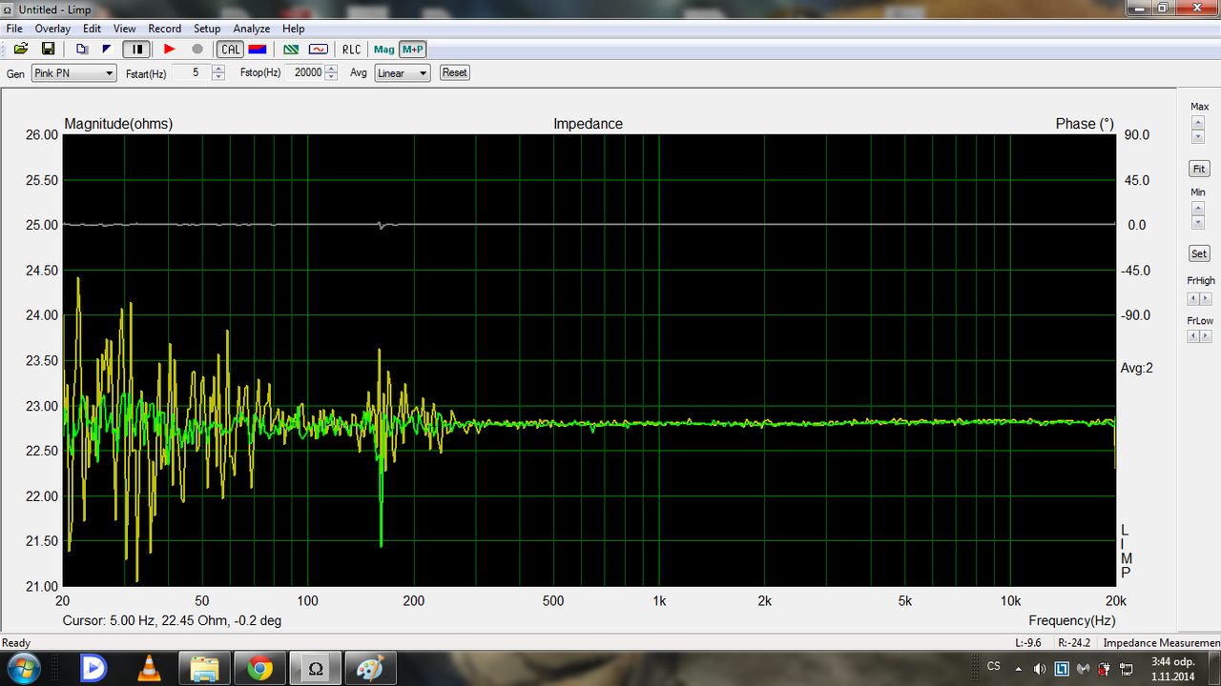Click the red and blue levels icon
1221x686 pixels.
point(257,49)
